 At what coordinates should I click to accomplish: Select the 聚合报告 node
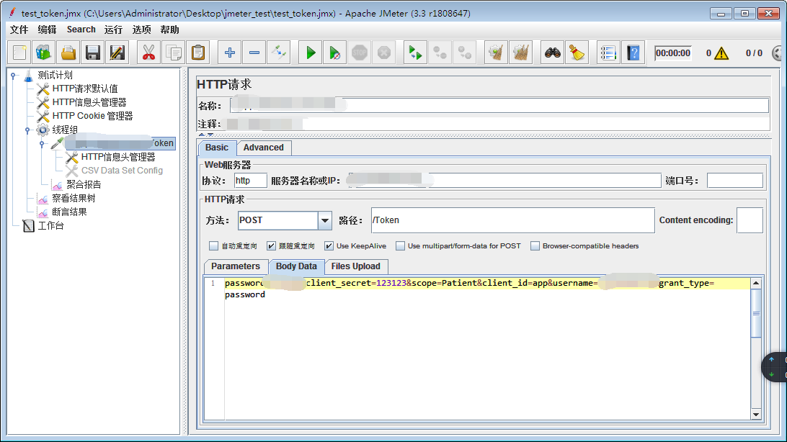pyautogui.click(x=84, y=184)
